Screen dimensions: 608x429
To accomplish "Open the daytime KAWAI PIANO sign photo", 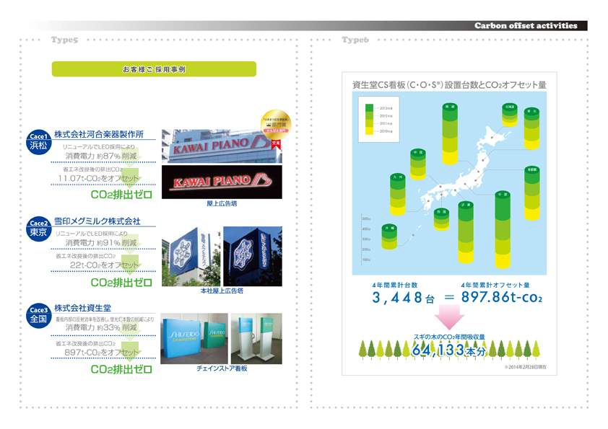I will coord(222,146).
